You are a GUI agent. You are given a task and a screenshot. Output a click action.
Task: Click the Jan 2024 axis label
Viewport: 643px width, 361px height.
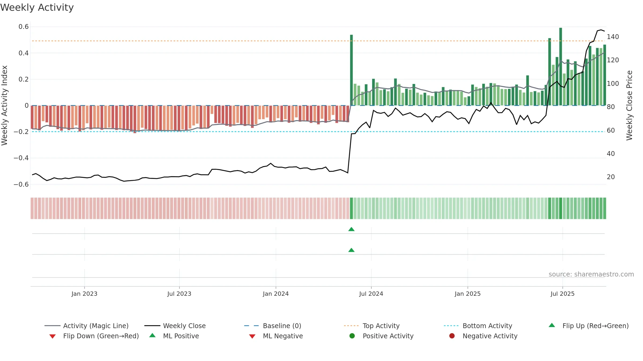[x=276, y=294]
